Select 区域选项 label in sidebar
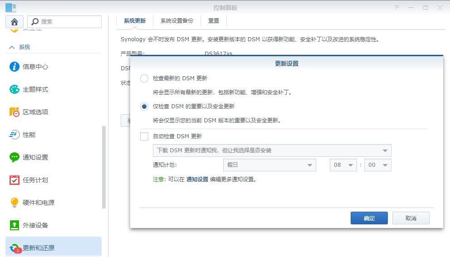The height and width of the screenshot is (257, 450). click(35, 112)
